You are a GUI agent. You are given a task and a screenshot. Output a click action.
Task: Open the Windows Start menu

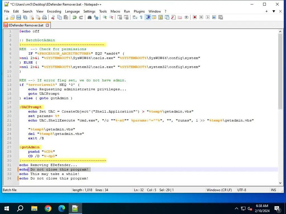click(7, 208)
